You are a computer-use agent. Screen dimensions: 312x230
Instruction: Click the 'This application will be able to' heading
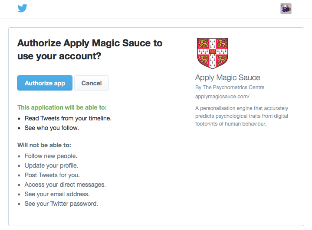click(x=62, y=107)
